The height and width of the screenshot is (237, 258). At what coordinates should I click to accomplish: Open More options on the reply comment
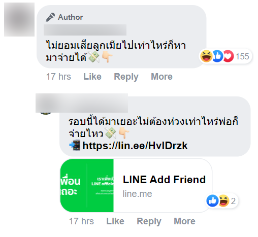[184, 221]
